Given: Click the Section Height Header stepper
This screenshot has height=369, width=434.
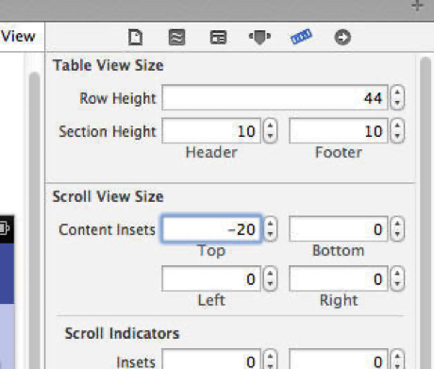Looking at the screenshot, I should click(x=270, y=131).
